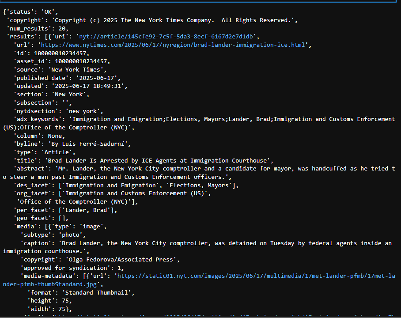Click the 'des_facet' list line
This screenshot has height=318, width=401.
tap(126, 185)
